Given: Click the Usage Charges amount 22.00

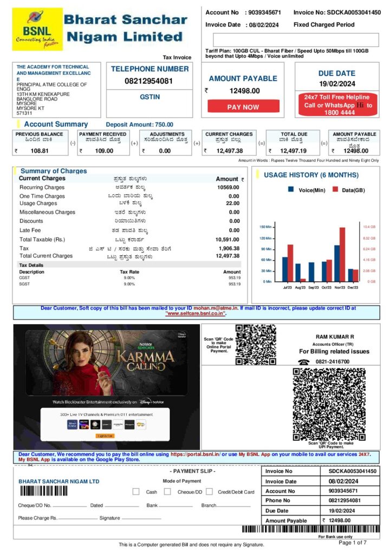Looking at the screenshot, I should [x=233, y=203].
